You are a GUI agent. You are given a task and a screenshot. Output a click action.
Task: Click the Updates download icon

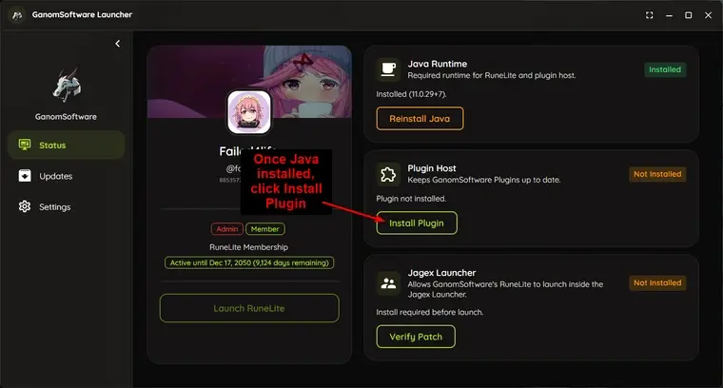(25, 176)
